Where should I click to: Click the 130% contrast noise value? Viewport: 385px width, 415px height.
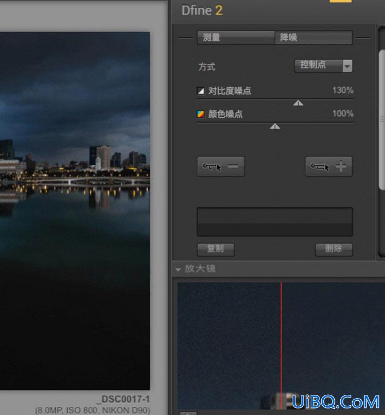[343, 90]
